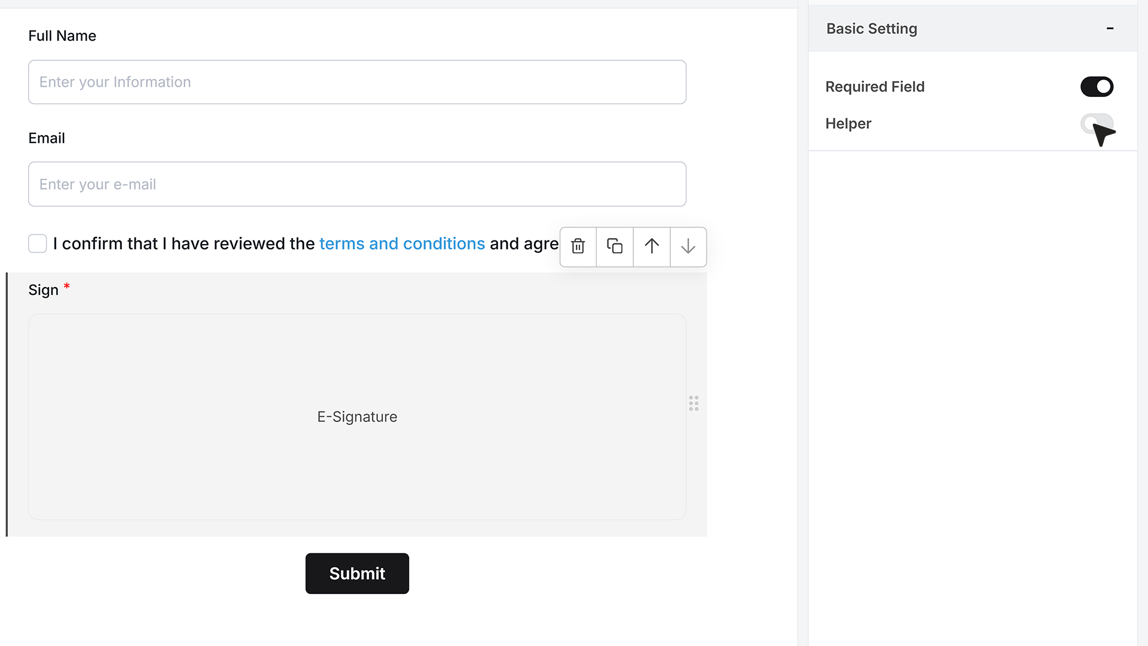Grab the six-dot drag handle

pos(694,403)
